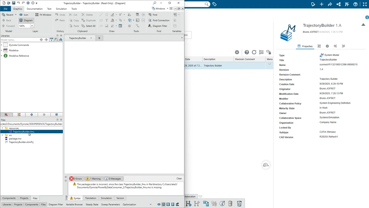The height and width of the screenshot is (208, 369).
Task: Select the Translation log tab
Action: click(x=91, y=198)
